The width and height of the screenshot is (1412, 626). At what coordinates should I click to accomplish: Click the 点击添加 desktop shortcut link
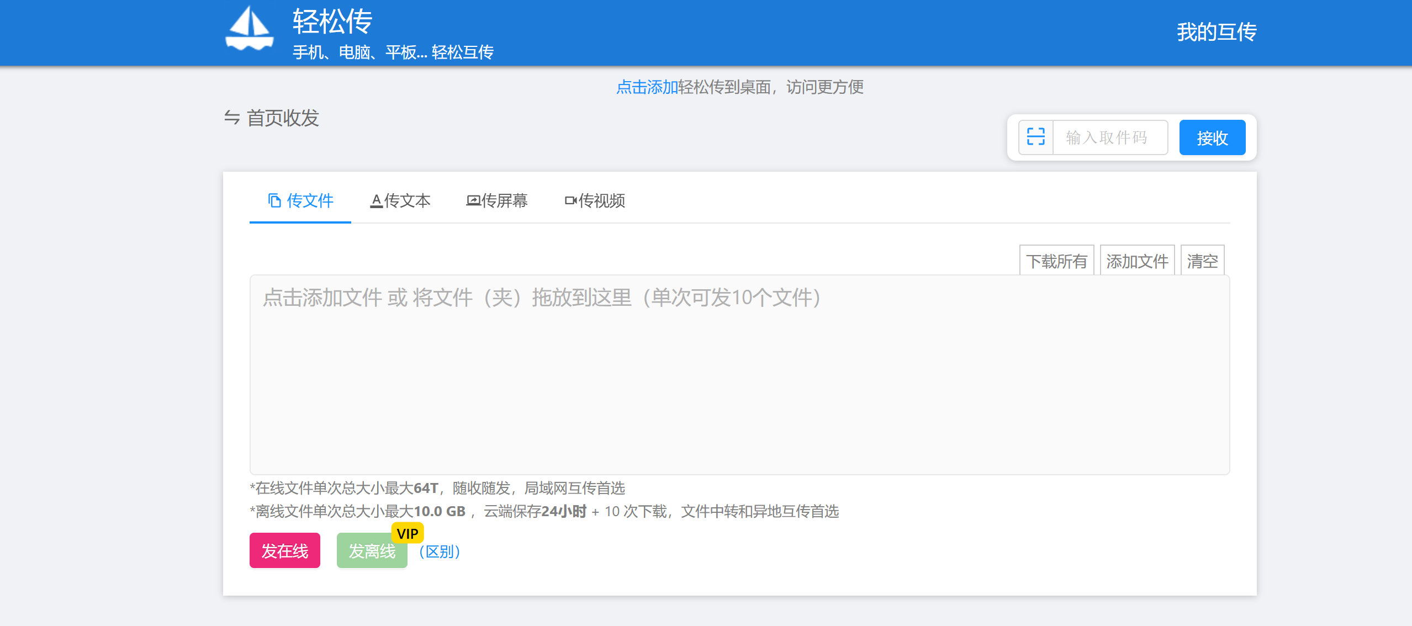click(x=647, y=87)
